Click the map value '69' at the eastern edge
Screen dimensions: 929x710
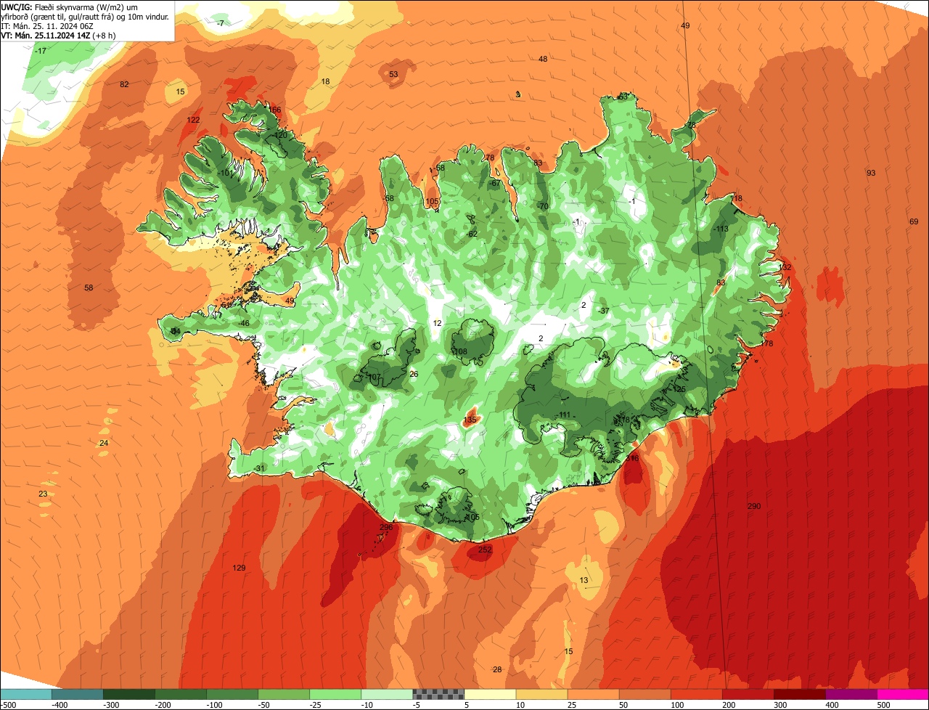pyautogui.click(x=914, y=221)
